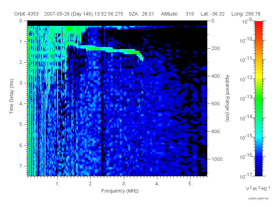The image size is (276, 207).
Task: Click the 'Long: 299.78' header text
Action: click(x=246, y=14)
